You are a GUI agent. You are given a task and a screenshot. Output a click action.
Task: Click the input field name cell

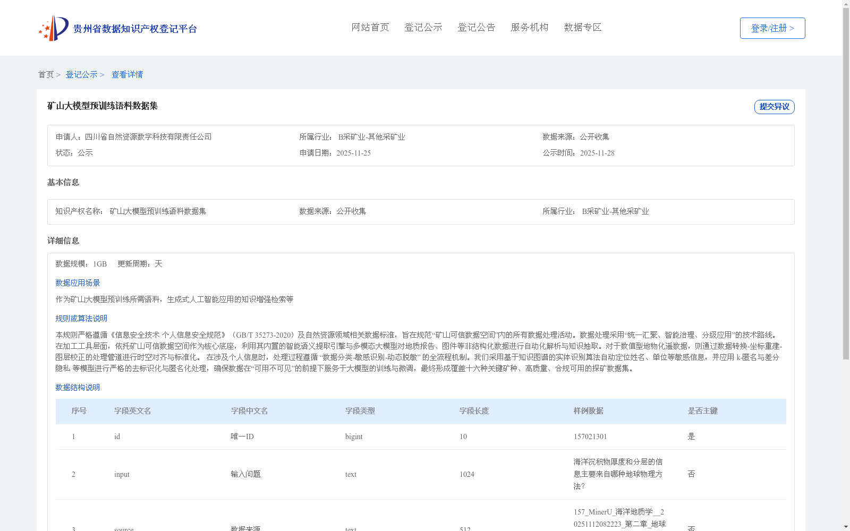(x=122, y=474)
